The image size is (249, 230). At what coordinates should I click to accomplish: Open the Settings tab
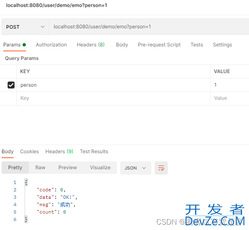click(222, 45)
